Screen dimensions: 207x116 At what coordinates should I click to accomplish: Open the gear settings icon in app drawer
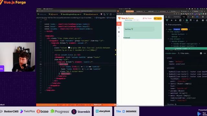119,32
